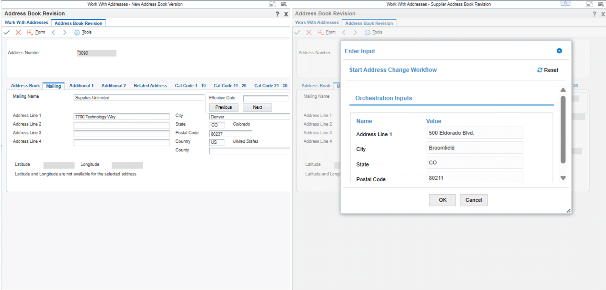Open the Cat Code 11 - 20 tab
Screen dimensions: 606x290
click(230, 86)
